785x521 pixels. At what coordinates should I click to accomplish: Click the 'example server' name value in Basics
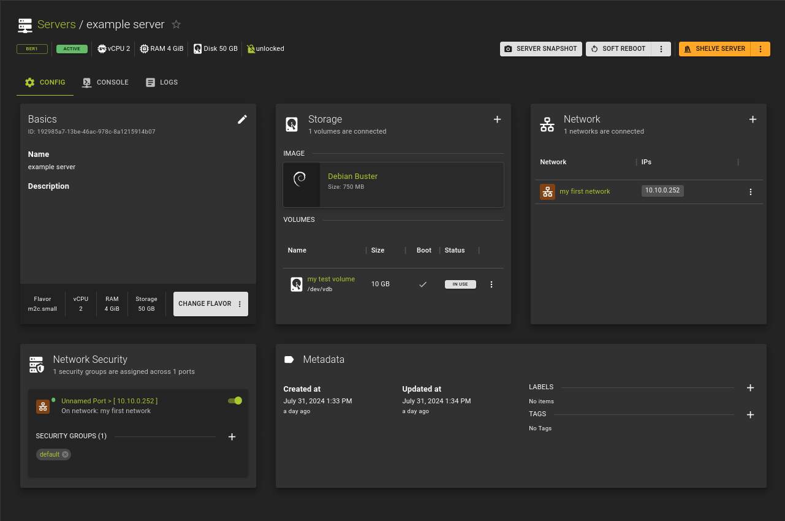pyautogui.click(x=52, y=167)
